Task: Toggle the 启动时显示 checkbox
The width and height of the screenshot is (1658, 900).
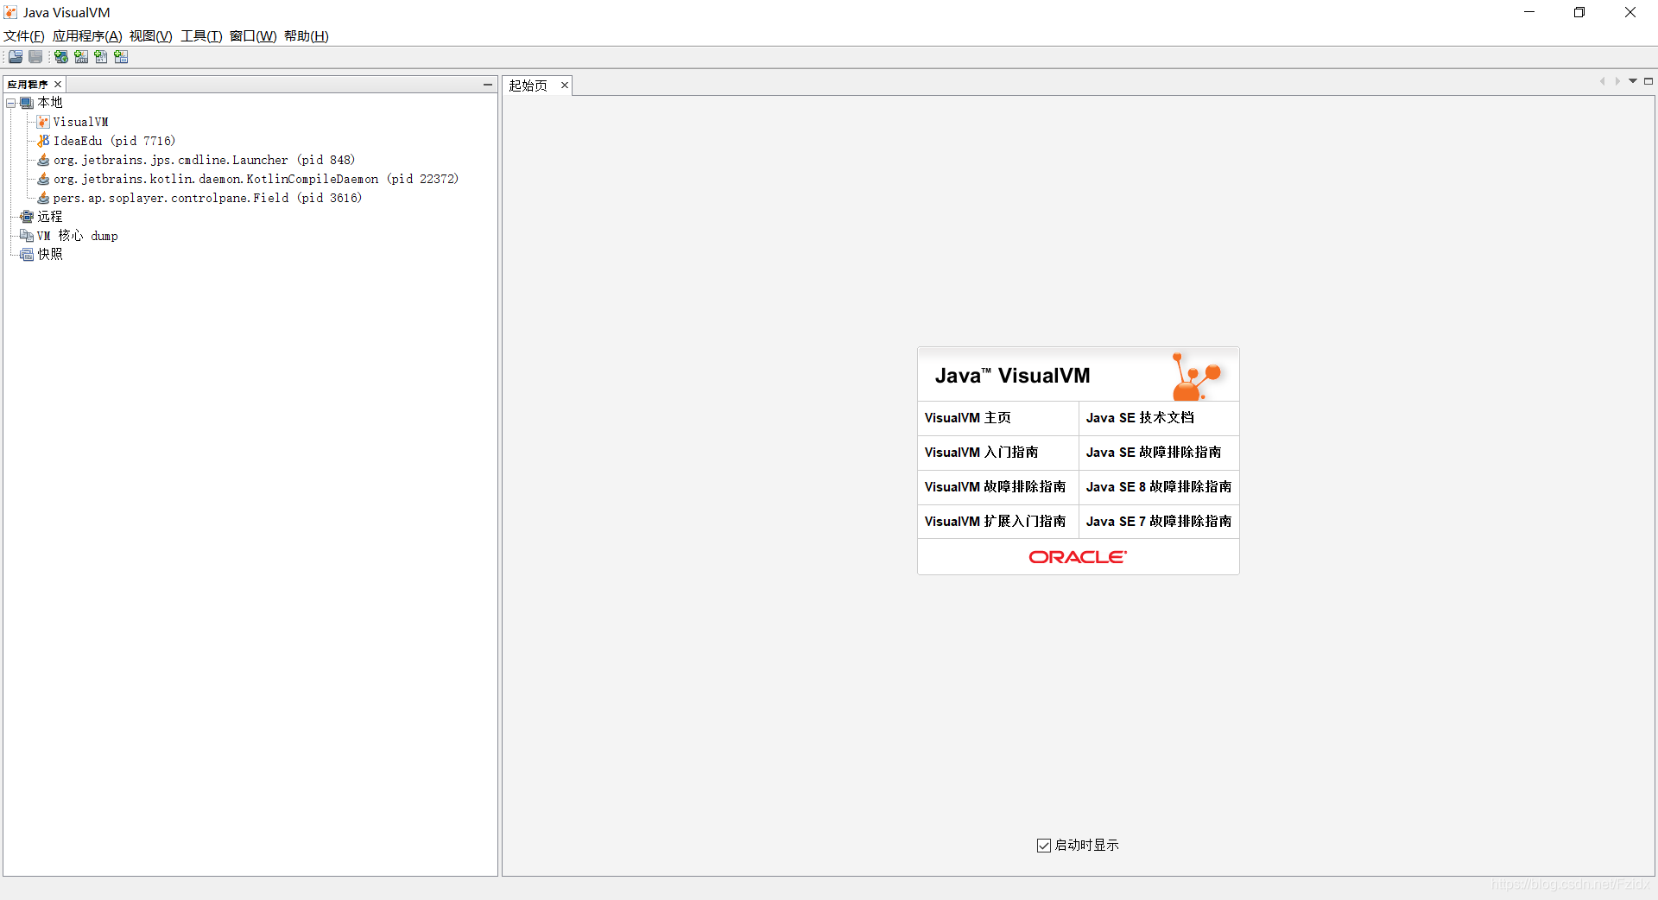Action: pos(1044,846)
